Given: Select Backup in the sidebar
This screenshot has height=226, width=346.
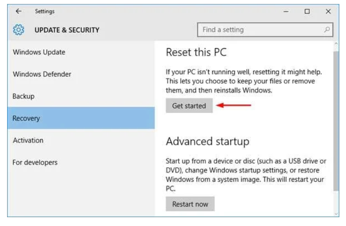Looking at the screenshot, I should [23, 96].
